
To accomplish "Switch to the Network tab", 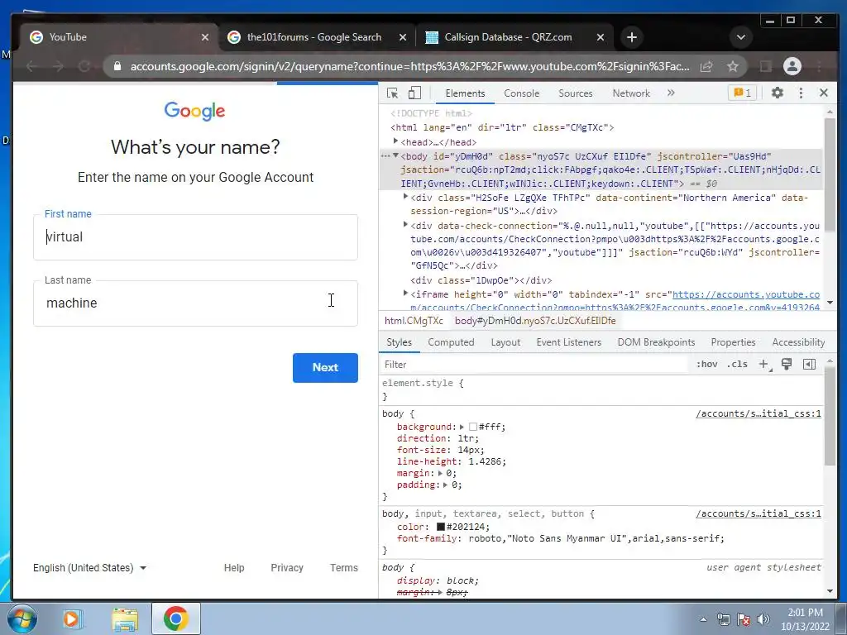I will 631,93.
